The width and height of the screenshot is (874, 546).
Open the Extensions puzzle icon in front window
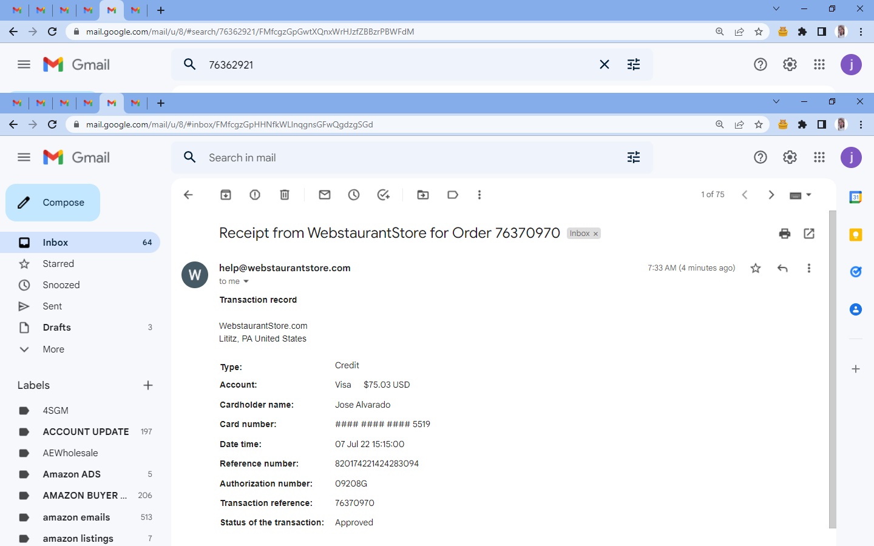coord(802,124)
